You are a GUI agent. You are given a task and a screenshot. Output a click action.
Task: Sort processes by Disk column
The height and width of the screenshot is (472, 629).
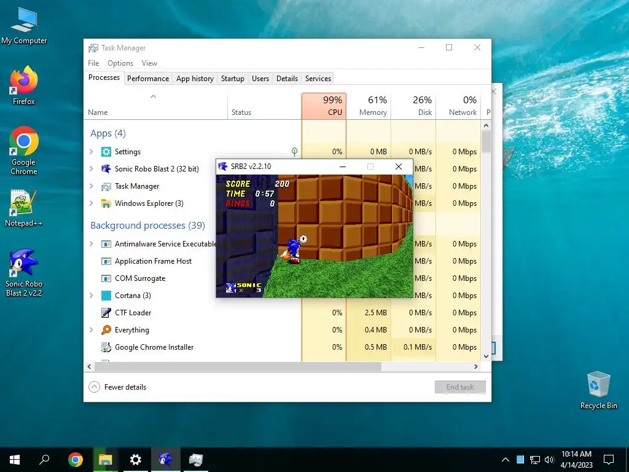tap(413, 106)
